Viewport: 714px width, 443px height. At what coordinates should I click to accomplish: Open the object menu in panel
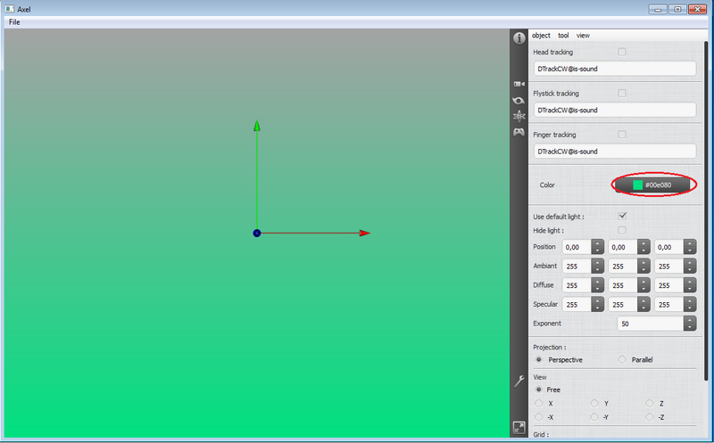click(541, 36)
